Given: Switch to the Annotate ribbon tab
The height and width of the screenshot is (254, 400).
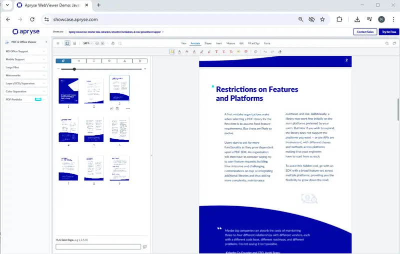Looking at the screenshot, I should point(195,43).
